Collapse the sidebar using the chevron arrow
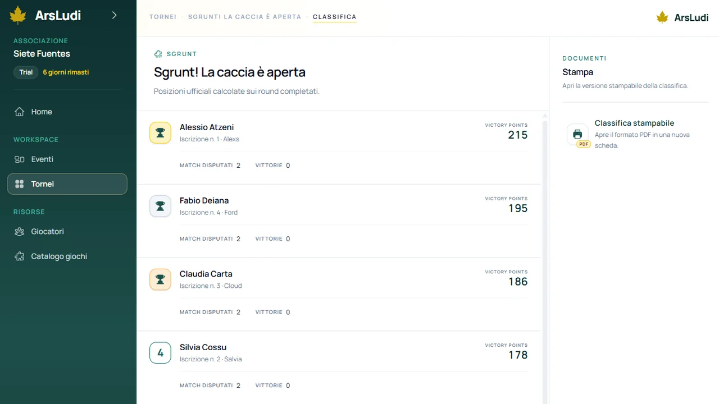Viewport: 719px width, 404px height. [114, 15]
